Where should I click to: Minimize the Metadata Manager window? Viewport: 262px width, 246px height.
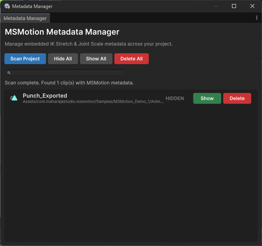216,6
